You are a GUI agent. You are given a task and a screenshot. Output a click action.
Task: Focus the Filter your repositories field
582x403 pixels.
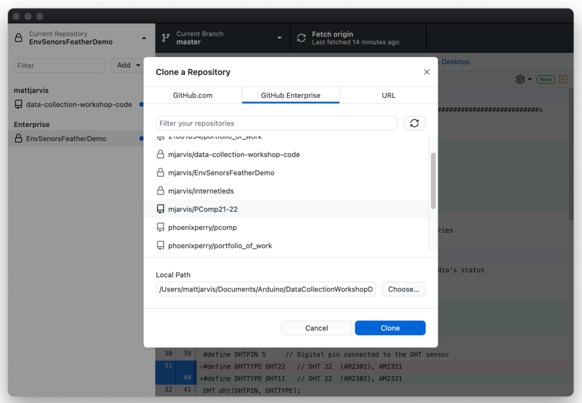[x=276, y=123]
